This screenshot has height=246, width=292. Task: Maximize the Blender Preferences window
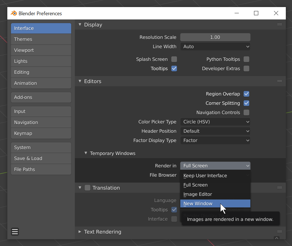(x=256, y=13)
